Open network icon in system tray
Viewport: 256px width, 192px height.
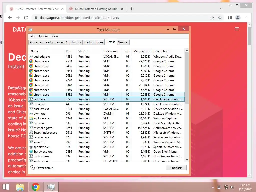pos(226,187)
